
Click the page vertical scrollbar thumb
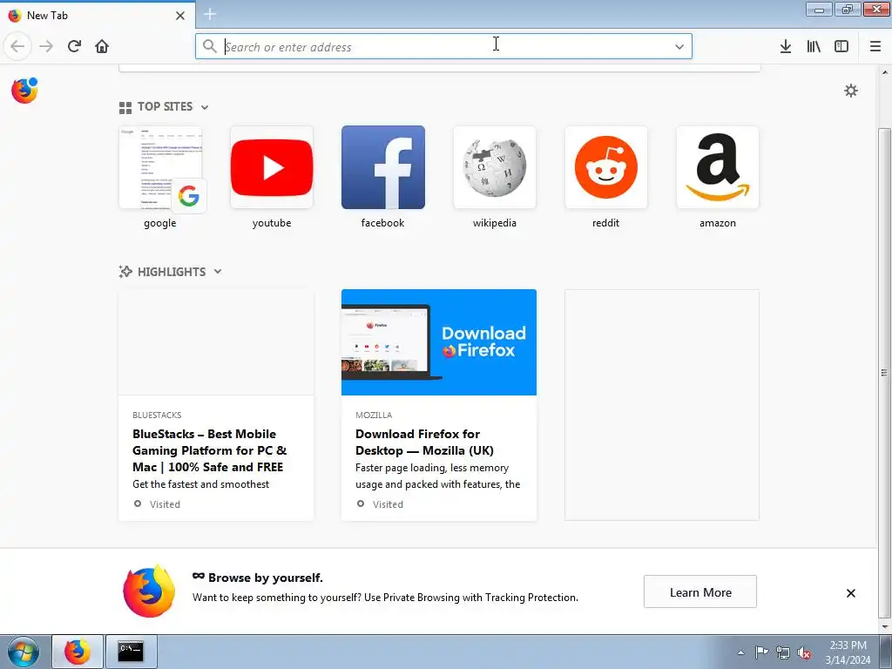[884, 373]
